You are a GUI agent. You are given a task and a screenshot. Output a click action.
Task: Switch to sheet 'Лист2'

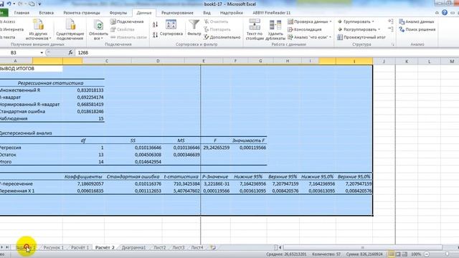[159, 247]
